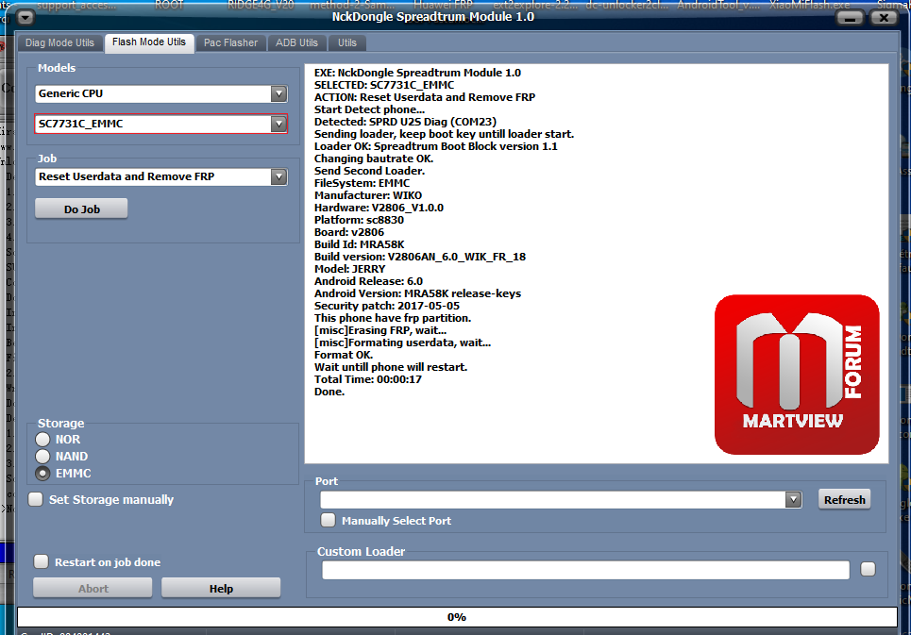Screen dimensions: 911x635
Task: Open the Pac Flasher tab
Action: (230, 43)
